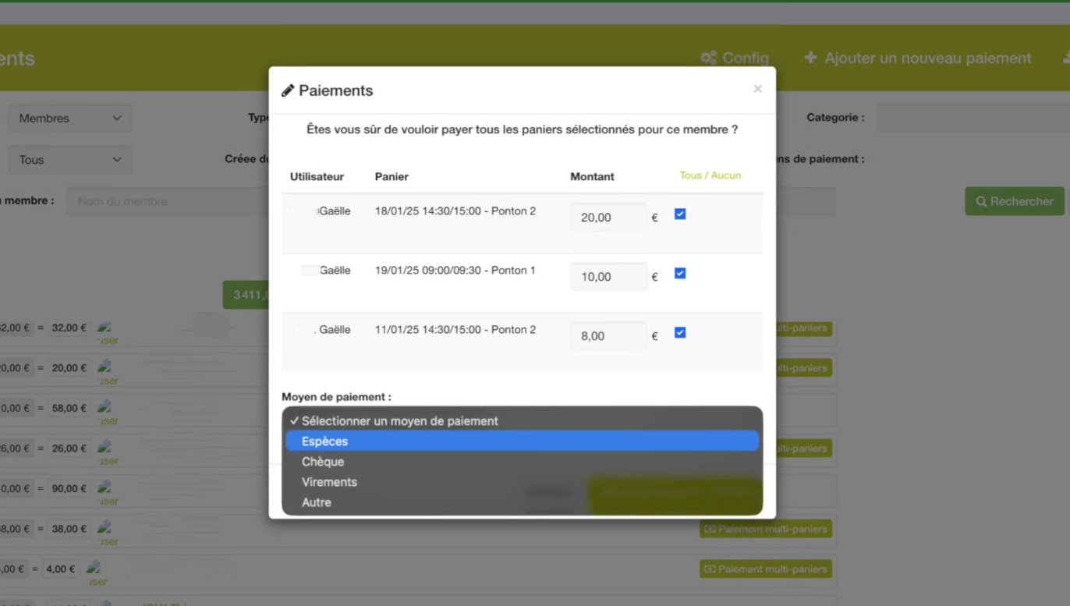The image size is (1070, 606).
Task: Expand the Tous filter dropdown
Action: [x=69, y=160]
